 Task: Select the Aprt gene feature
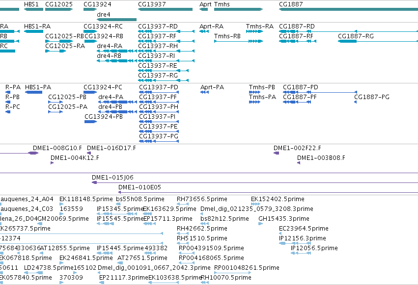(204, 9)
